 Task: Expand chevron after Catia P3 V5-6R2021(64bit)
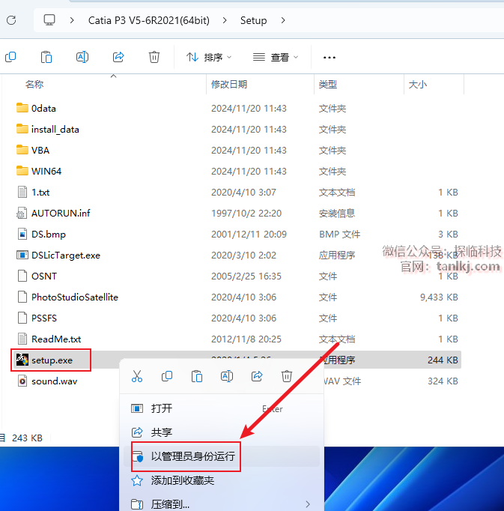(x=225, y=20)
